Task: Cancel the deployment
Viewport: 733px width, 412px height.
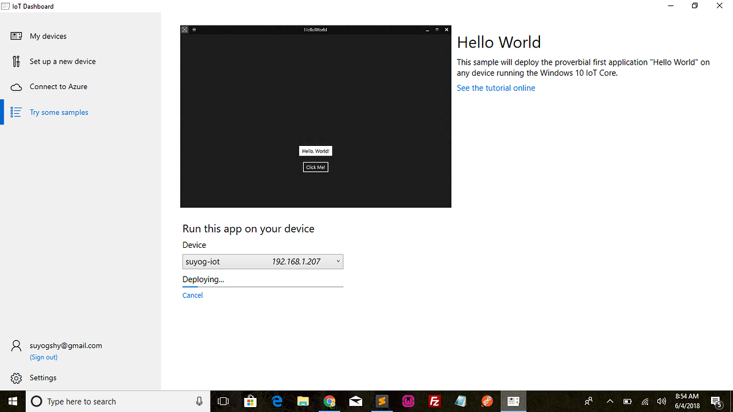Action: click(x=192, y=295)
